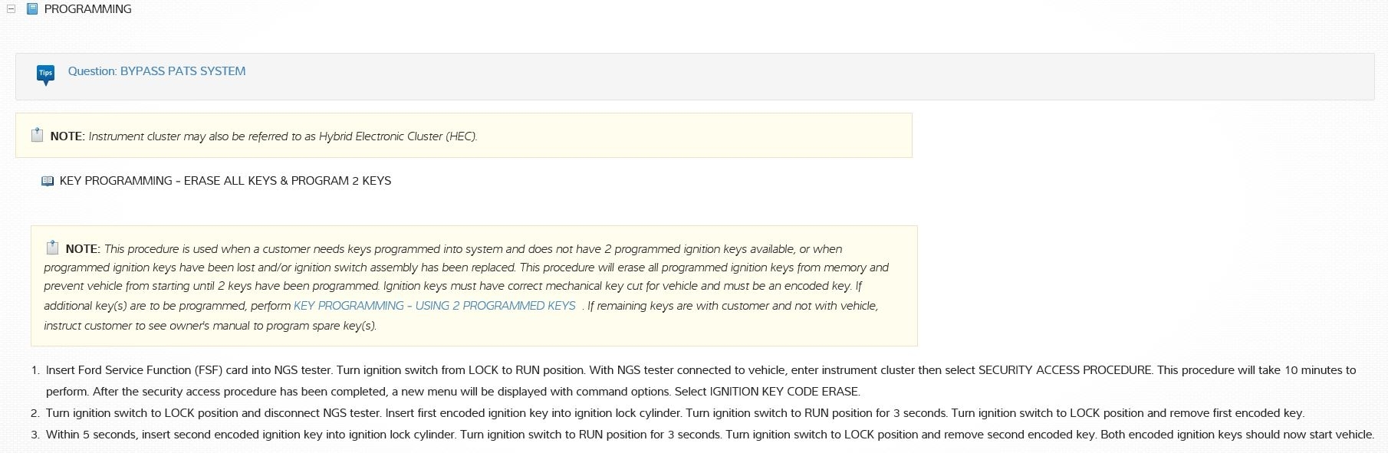Click the bold NOTE label about HEC

pyautogui.click(x=67, y=136)
